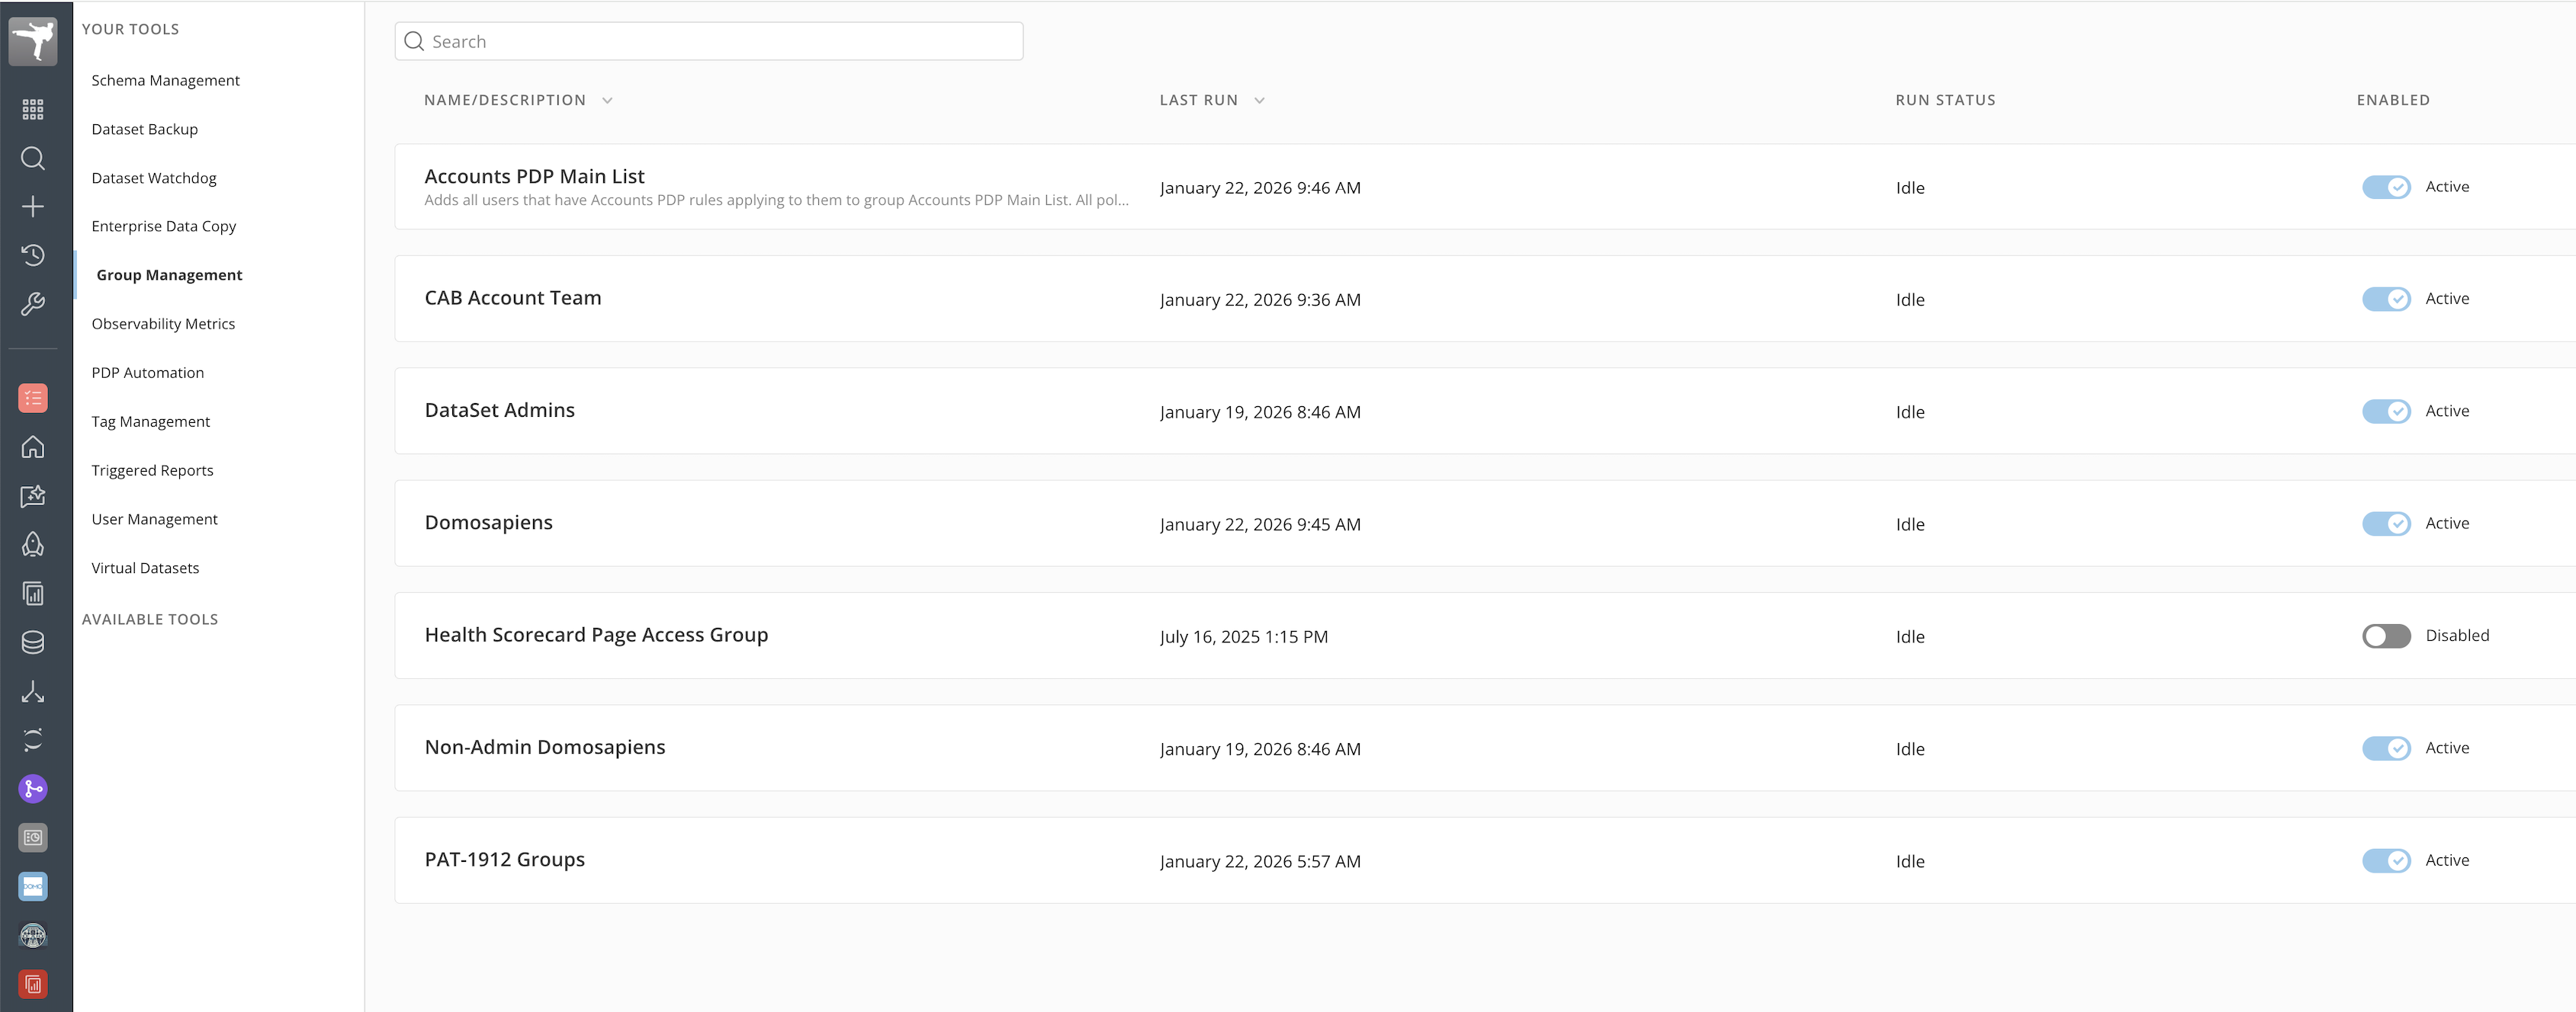The image size is (2576, 1012).
Task: Click the rocket icon in sidebar
Action: [x=33, y=544]
